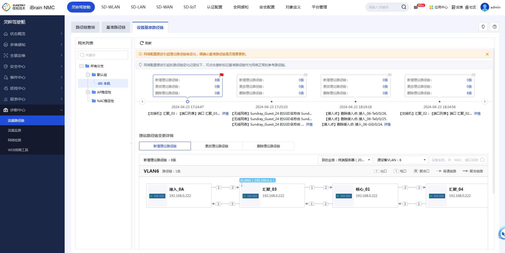
Task: Collapse the 默认组 tree node
Action: (x=88, y=75)
